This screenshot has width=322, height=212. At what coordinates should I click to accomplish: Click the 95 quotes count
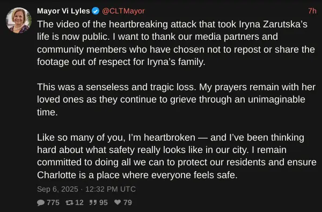click(x=104, y=202)
